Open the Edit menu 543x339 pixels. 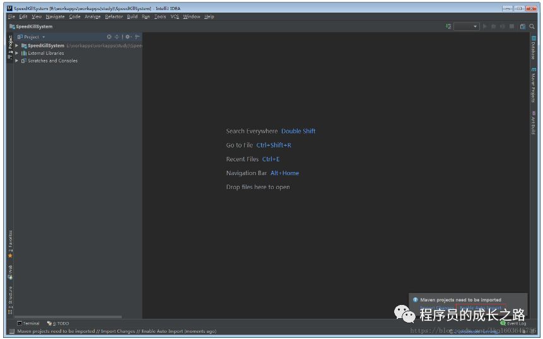pyautogui.click(x=23, y=16)
